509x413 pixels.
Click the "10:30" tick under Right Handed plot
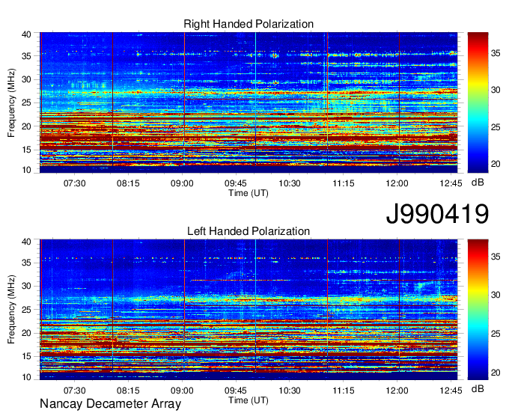point(290,183)
